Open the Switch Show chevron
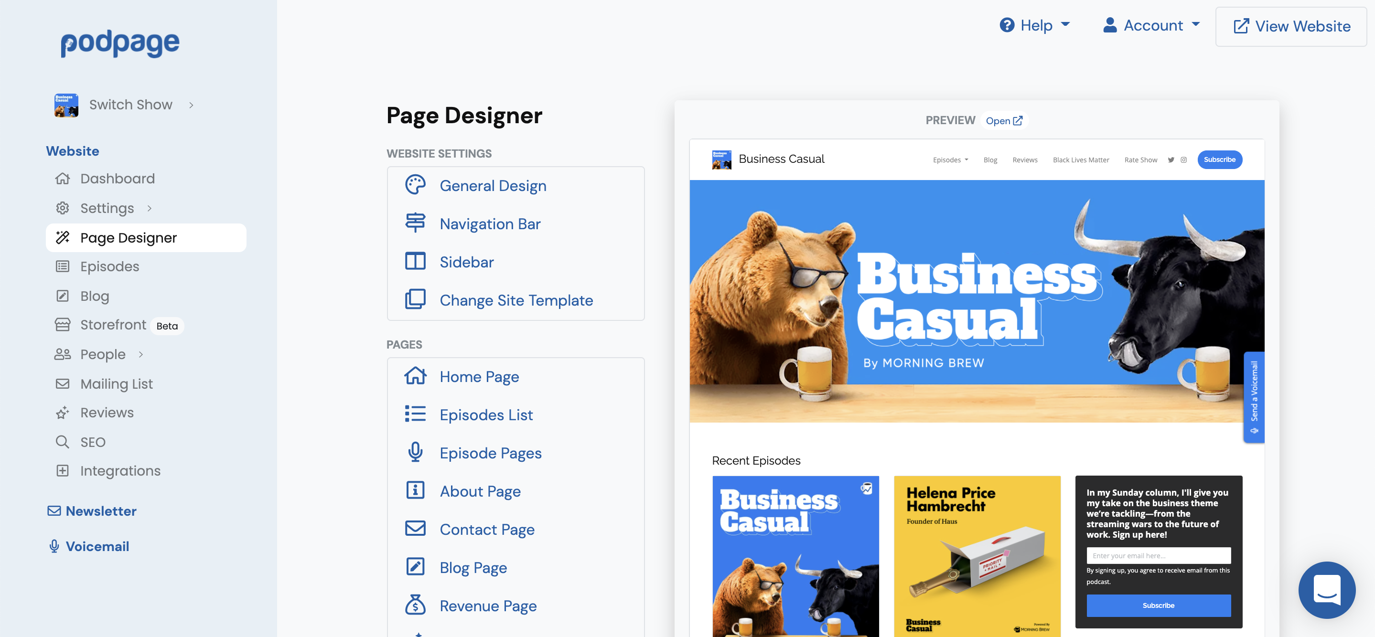This screenshot has width=1375, height=637. (x=191, y=105)
